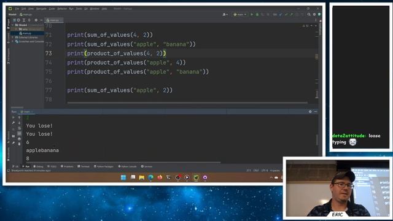This screenshot has width=393, height=221.
Task: Print console output icon in Run panel
Action: pyautogui.click(x=19, y=139)
